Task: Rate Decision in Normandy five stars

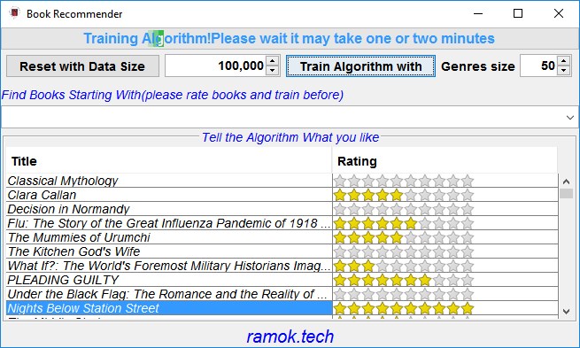Action: point(397,209)
